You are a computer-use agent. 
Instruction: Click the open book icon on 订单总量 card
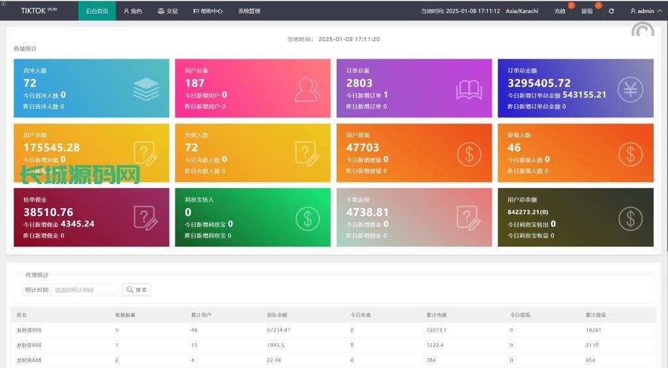tap(469, 89)
